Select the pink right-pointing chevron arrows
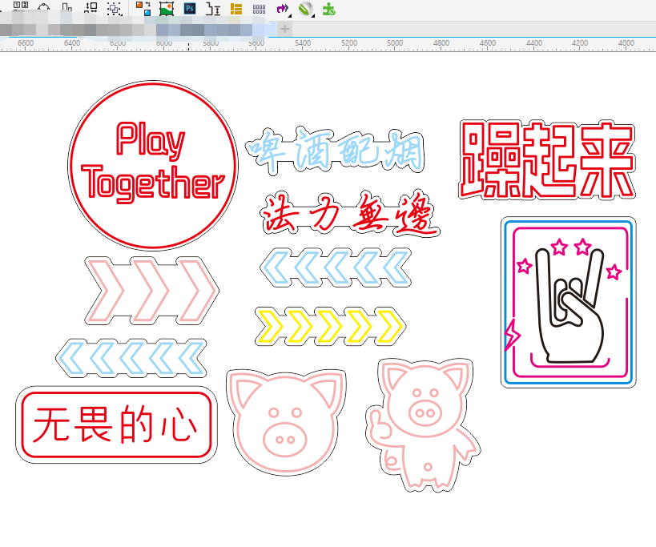This screenshot has height=547, width=656. [151, 291]
